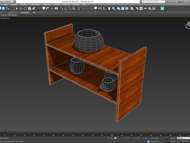Open the Render Setup icon
The height and width of the screenshot is (143, 190).
[x=137, y=8]
